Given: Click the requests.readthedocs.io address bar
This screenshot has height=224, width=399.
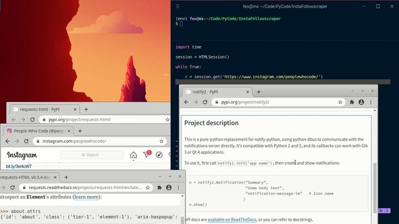Looking at the screenshot, I should pyautogui.click(x=86, y=188).
